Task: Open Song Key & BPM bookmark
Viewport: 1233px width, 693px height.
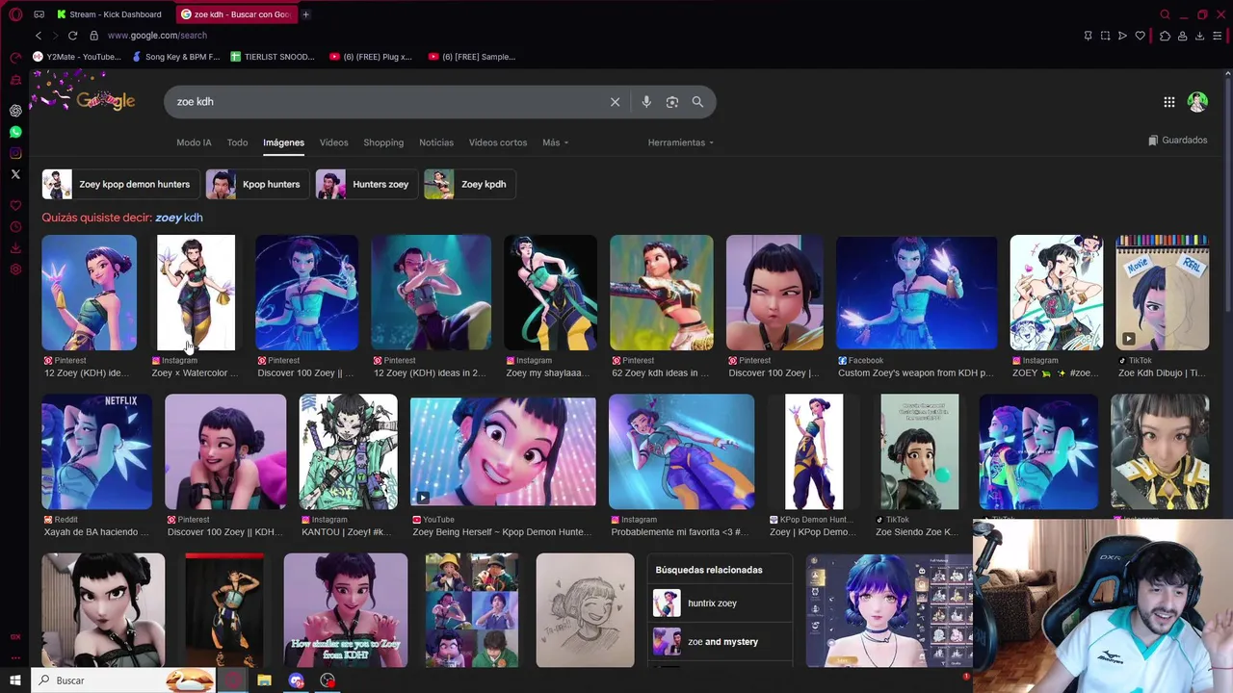Action: [176, 57]
